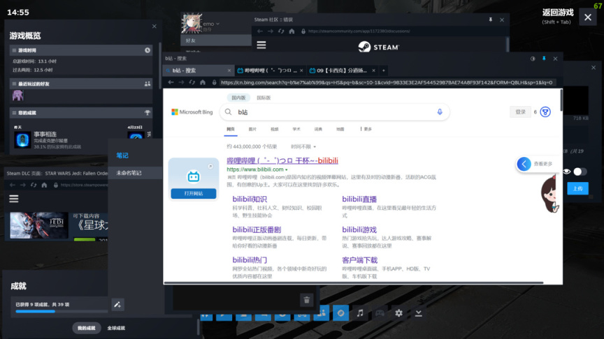Switch to 我的成就 achievements view

tap(86, 328)
